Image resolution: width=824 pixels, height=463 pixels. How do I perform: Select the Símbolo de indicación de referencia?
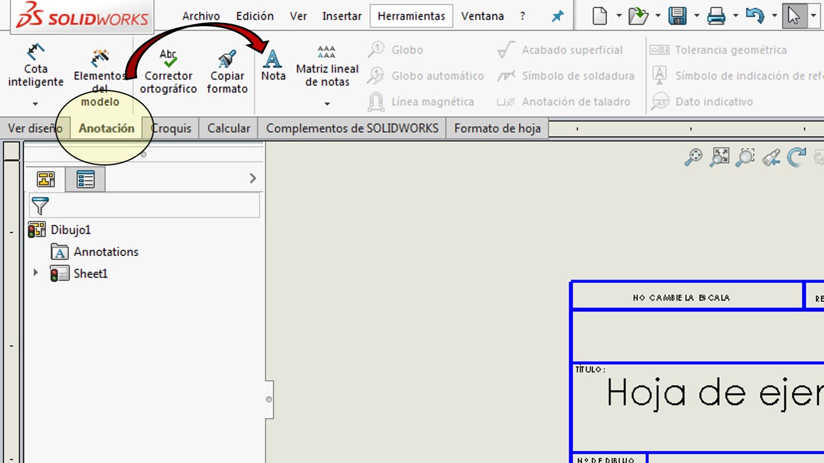tap(737, 76)
